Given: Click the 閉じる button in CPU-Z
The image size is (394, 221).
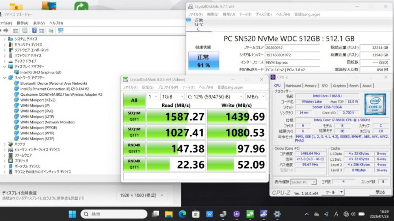Looking at the screenshot, I should click(x=380, y=192).
